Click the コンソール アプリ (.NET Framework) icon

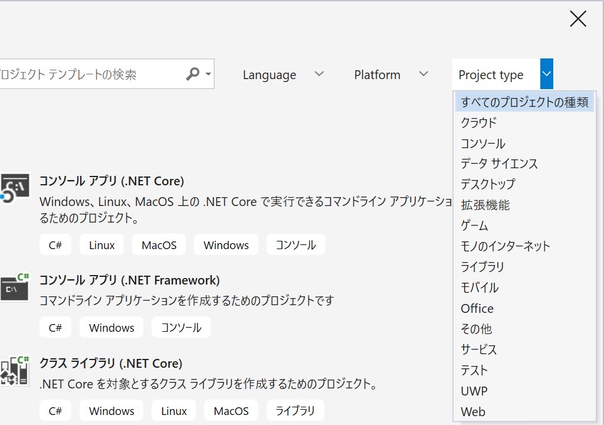15,287
